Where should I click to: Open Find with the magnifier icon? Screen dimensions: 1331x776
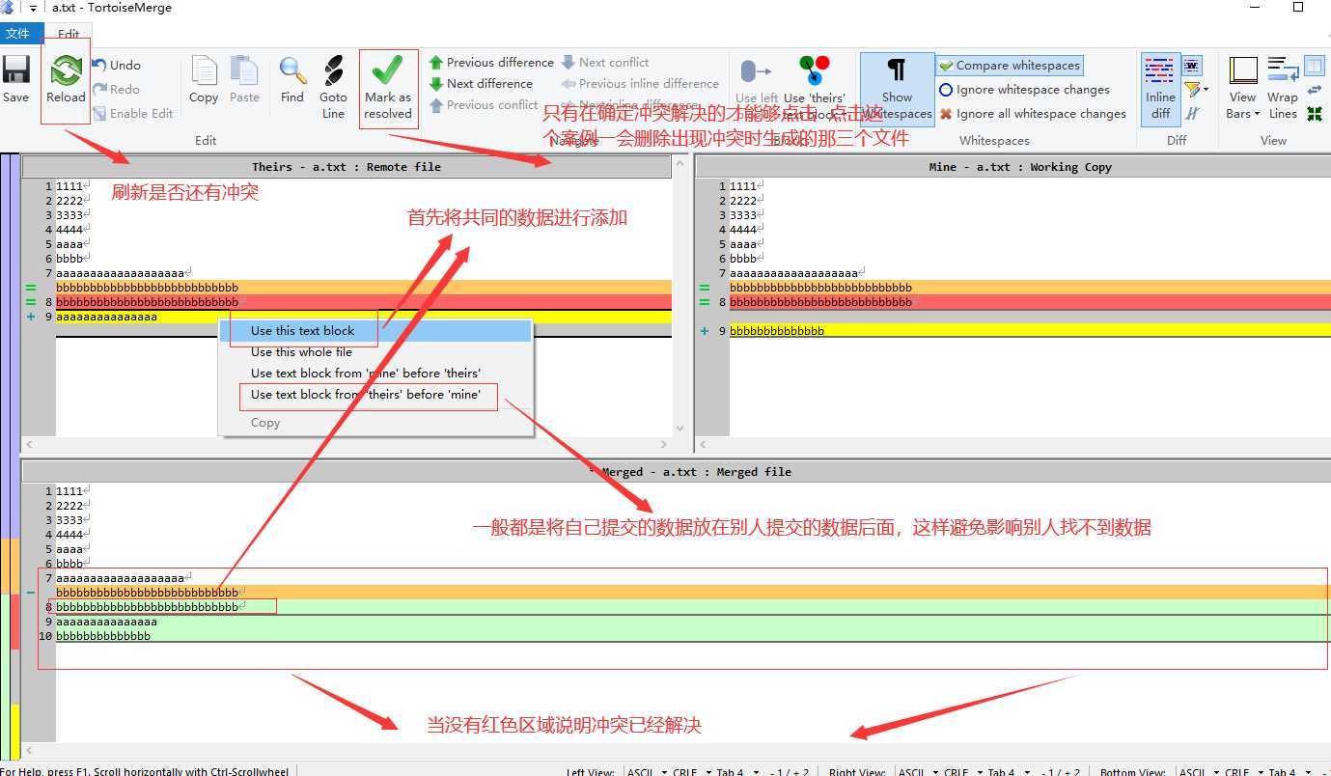coord(292,78)
